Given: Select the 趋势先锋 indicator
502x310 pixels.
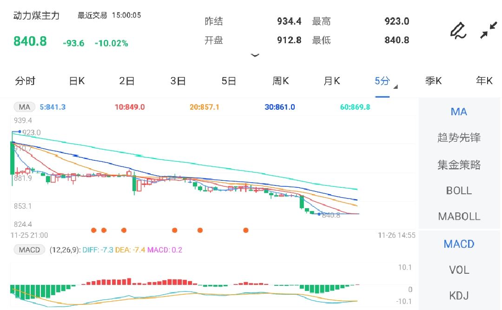Looking at the screenshot, I should pyautogui.click(x=459, y=138).
